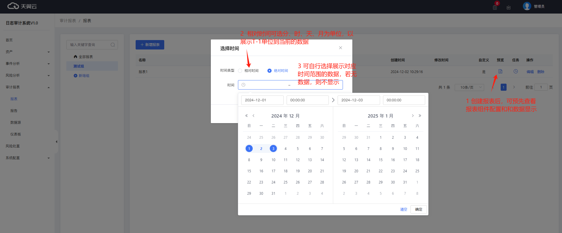Select January 20 in the 2025 calendar
This screenshot has width=562, height=233.
tap(356, 171)
